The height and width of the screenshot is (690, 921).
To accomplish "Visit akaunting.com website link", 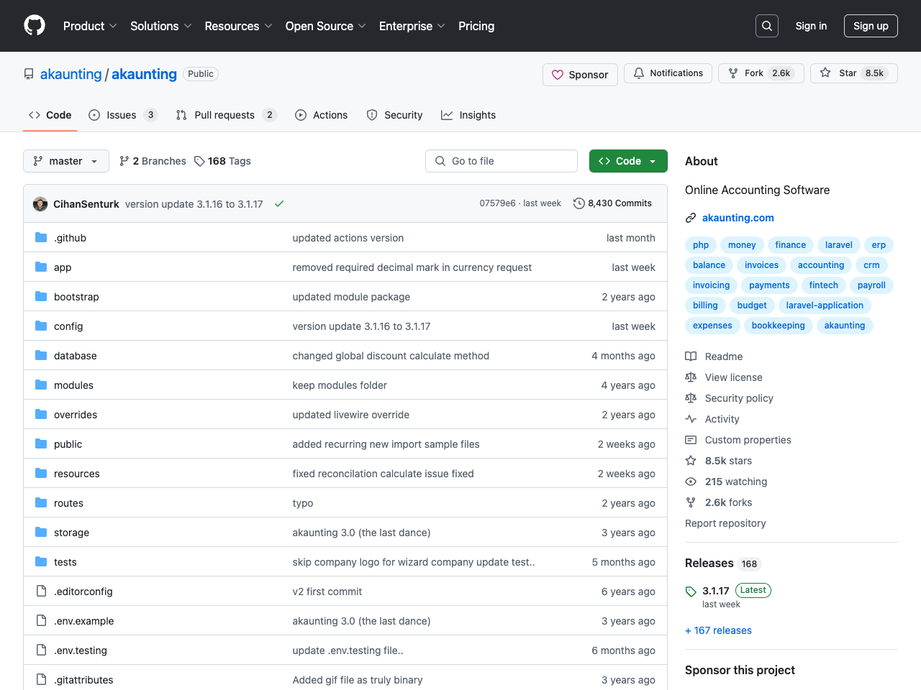I will [738, 218].
